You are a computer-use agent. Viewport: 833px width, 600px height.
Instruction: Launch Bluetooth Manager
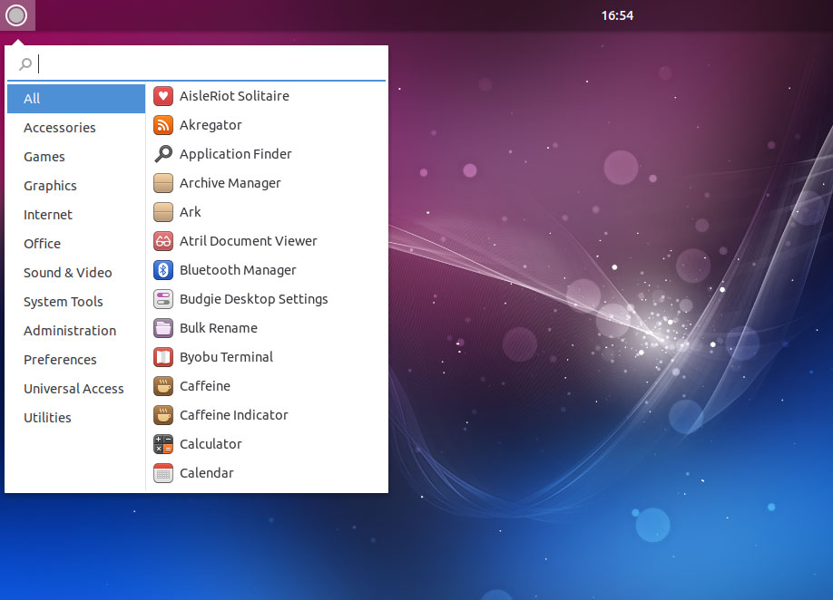click(238, 270)
